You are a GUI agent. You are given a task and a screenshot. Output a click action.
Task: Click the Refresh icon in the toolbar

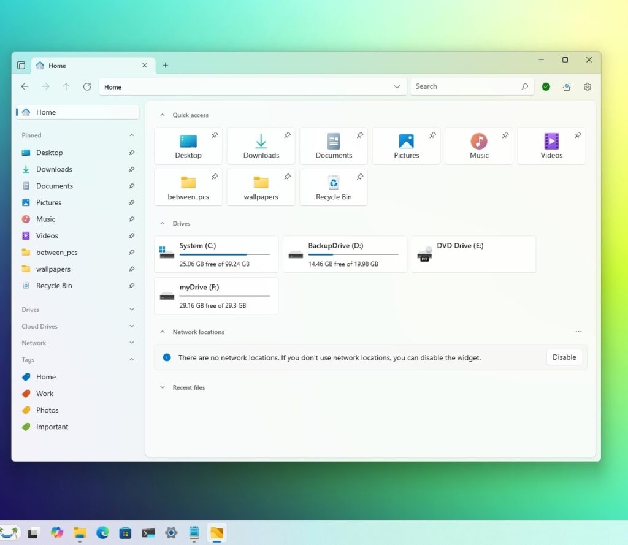point(87,87)
